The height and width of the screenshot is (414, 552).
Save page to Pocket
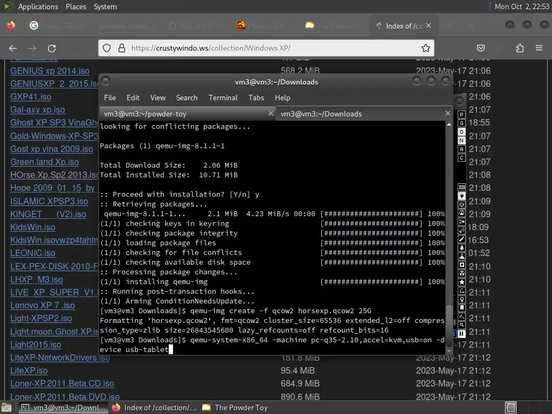[x=480, y=48]
